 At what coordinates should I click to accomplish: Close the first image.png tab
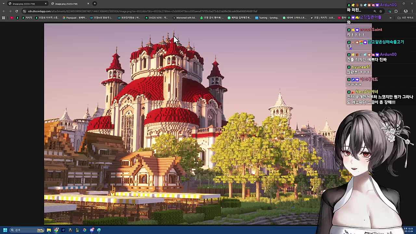(45, 4)
